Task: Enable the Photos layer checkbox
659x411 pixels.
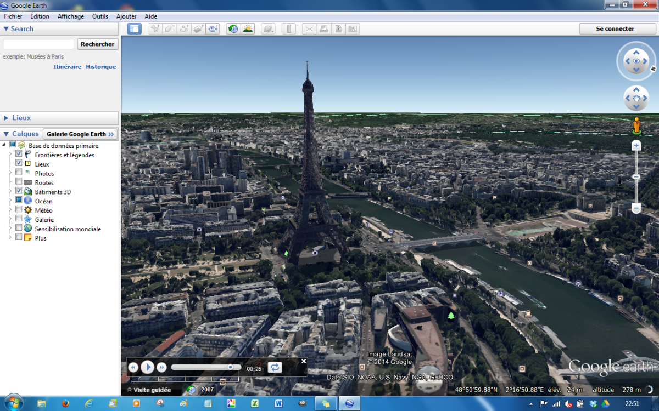Action: point(19,173)
